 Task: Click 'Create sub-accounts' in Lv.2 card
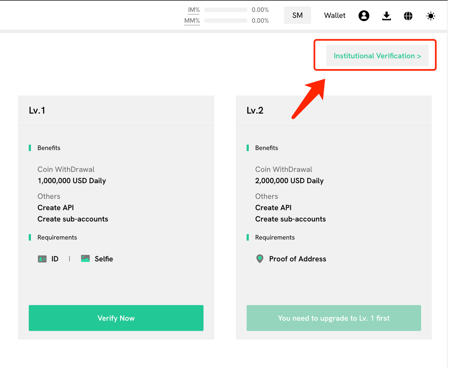[290, 219]
